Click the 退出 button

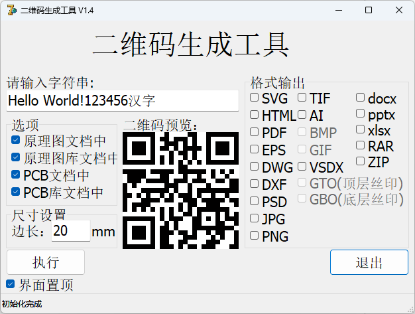pos(369,262)
